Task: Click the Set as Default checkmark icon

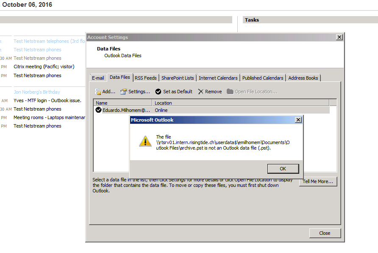Action: [158, 91]
